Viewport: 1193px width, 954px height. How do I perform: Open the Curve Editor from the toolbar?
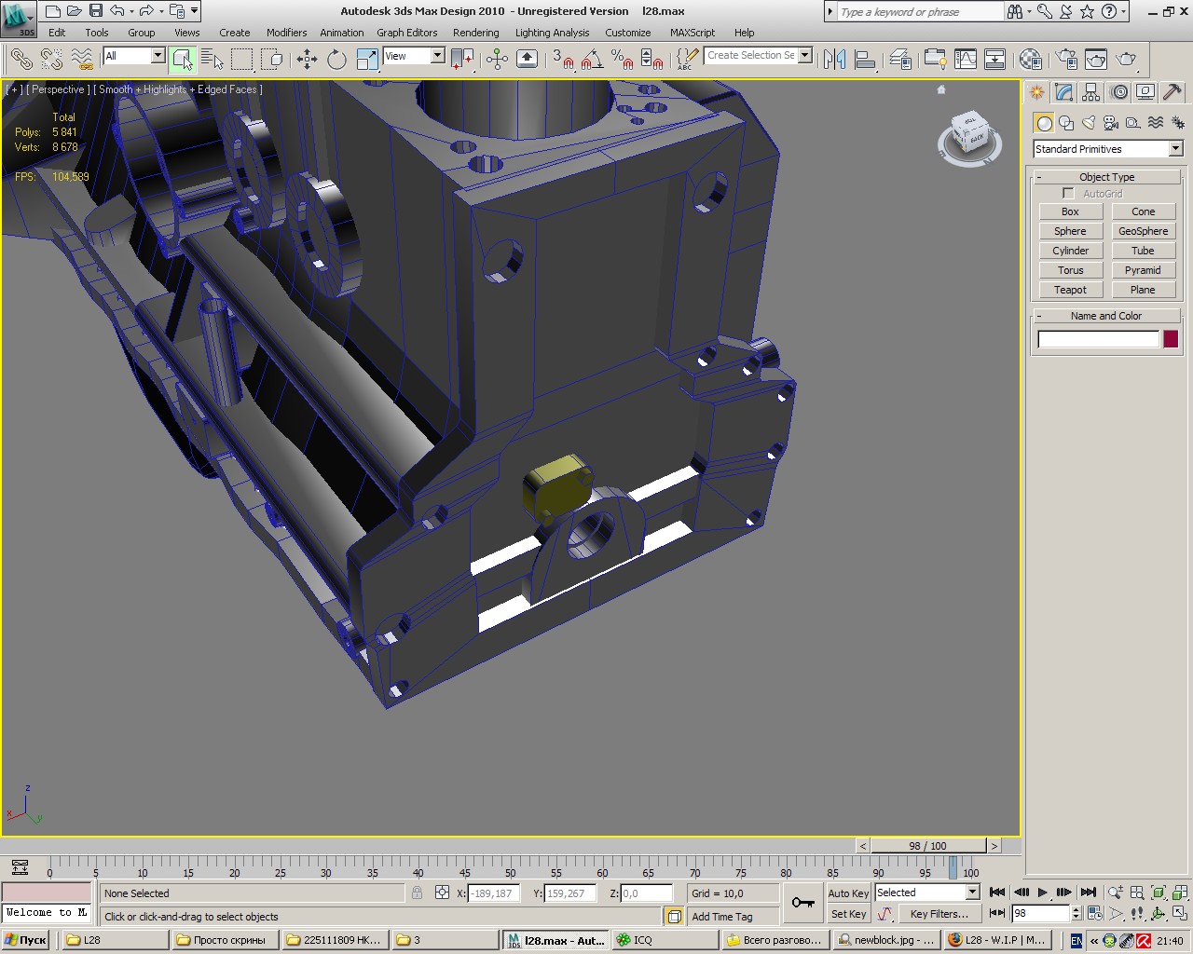point(966,60)
